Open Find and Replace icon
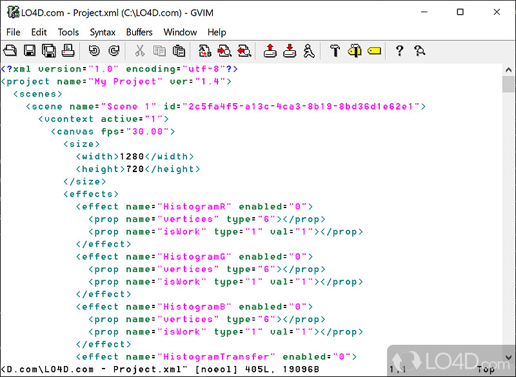The image size is (516, 377). click(x=204, y=51)
